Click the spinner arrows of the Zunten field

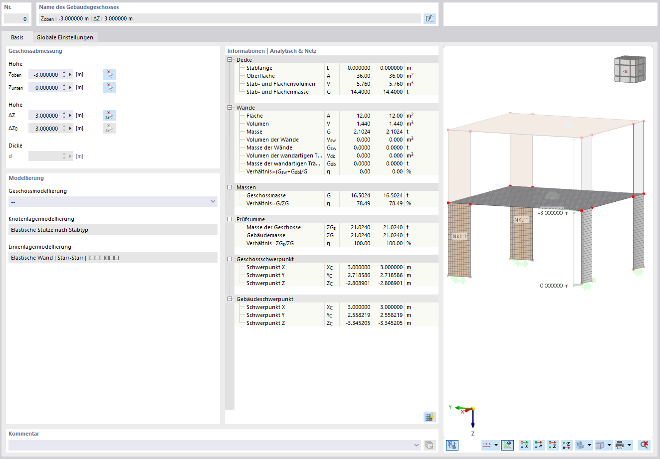64,88
